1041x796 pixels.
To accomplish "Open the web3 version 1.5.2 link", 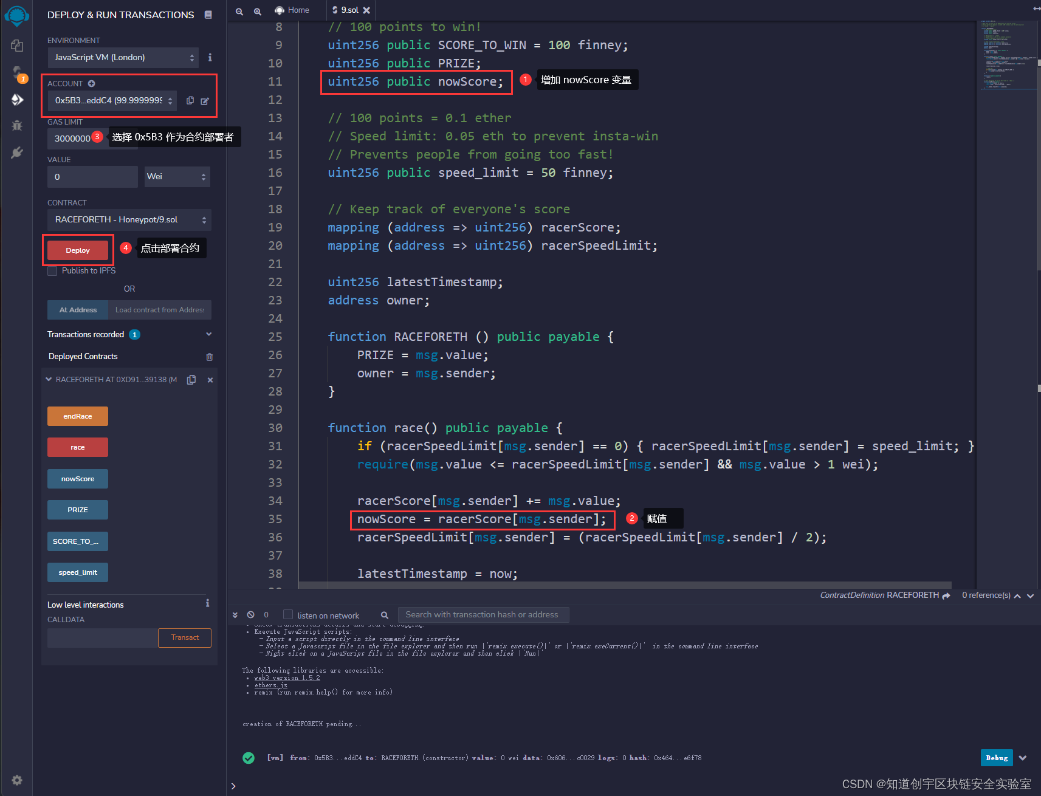I will (x=287, y=678).
